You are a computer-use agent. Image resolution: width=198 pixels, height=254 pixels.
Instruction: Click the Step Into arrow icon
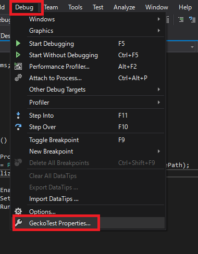pos(18,116)
